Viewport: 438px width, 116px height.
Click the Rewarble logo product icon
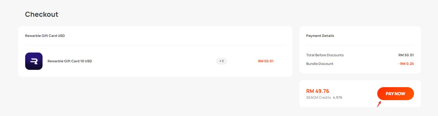coord(34,61)
